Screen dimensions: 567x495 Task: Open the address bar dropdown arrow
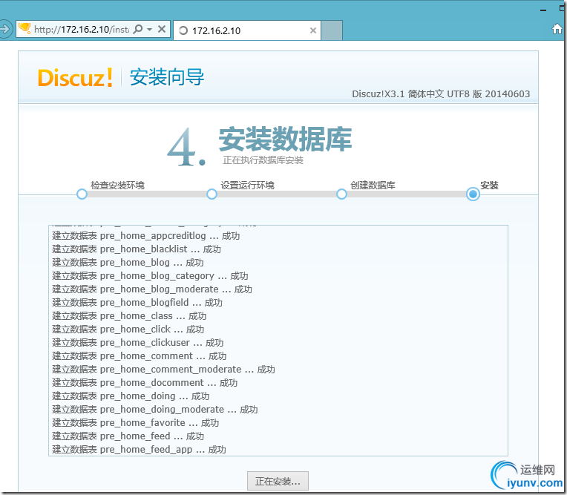point(150,29)
